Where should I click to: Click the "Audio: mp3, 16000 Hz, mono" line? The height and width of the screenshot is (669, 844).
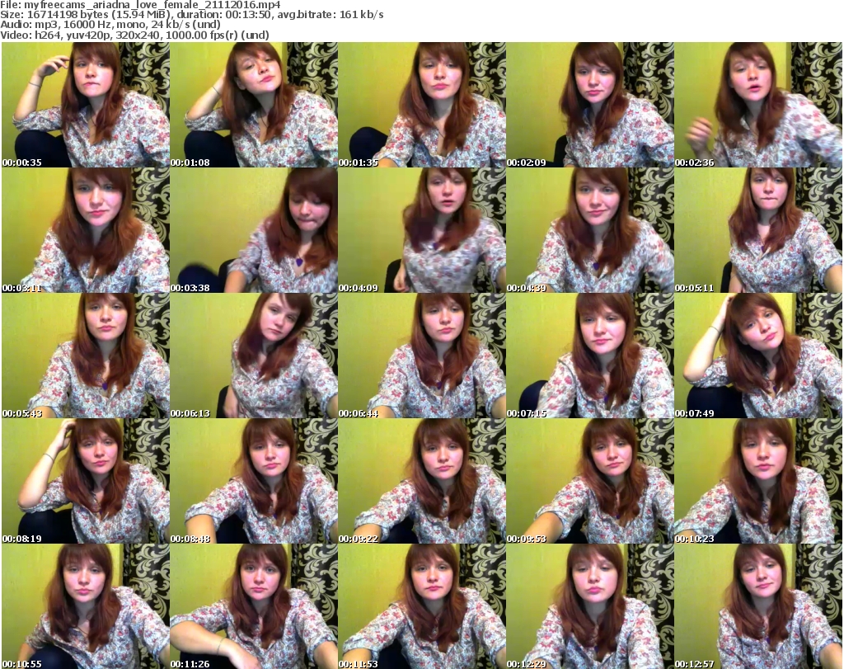point(73,25)
